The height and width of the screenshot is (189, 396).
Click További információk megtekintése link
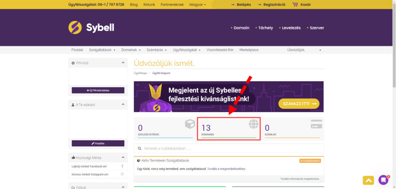pyautogui.click(x=300, y=179)
